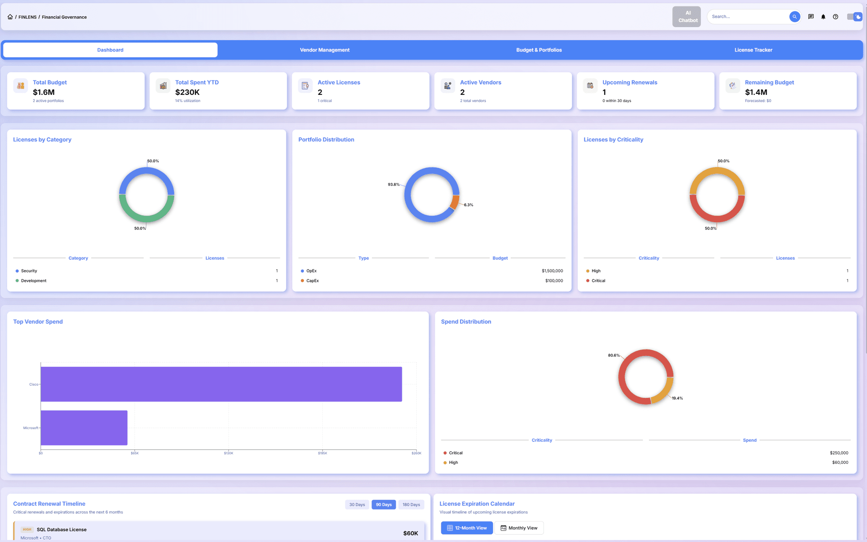
Task: Click '0 within 30 days' renewals text
Action: (x=617, y=101)
